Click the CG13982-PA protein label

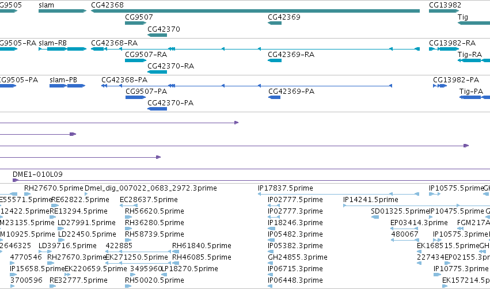point(456,80)
